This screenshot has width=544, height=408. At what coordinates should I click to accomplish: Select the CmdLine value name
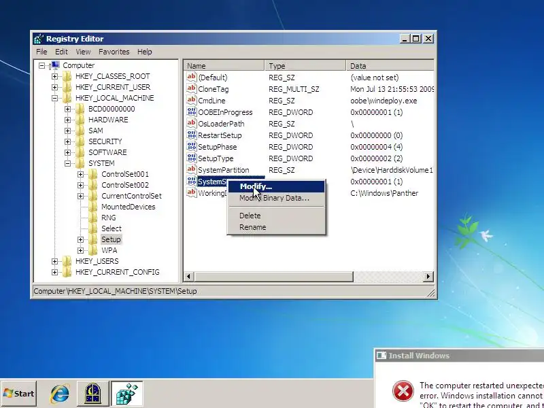211,101
